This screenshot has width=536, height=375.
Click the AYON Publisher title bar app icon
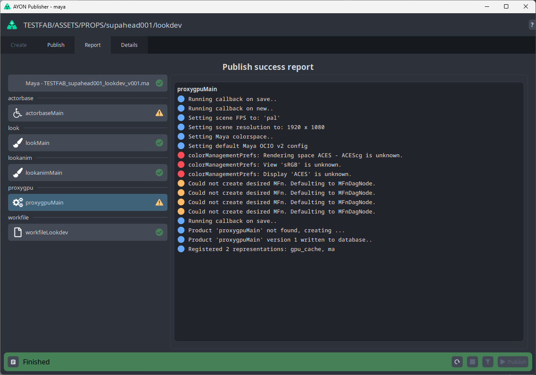(x=7, y=6)
